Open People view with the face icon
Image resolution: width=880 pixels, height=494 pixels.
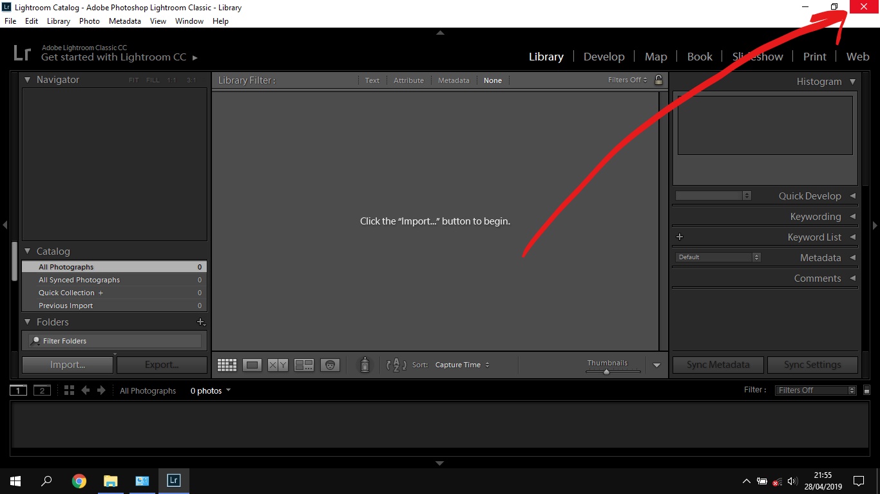pyautogui.click(x=330, y=365)
